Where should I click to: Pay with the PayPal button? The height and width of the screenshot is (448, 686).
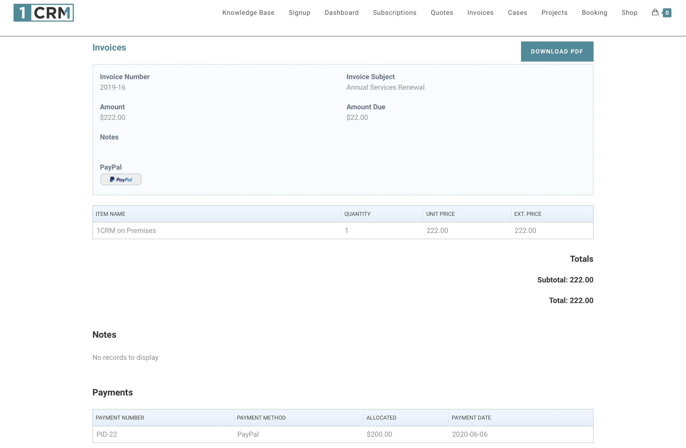pyautogui.click(x=121, y=179)
